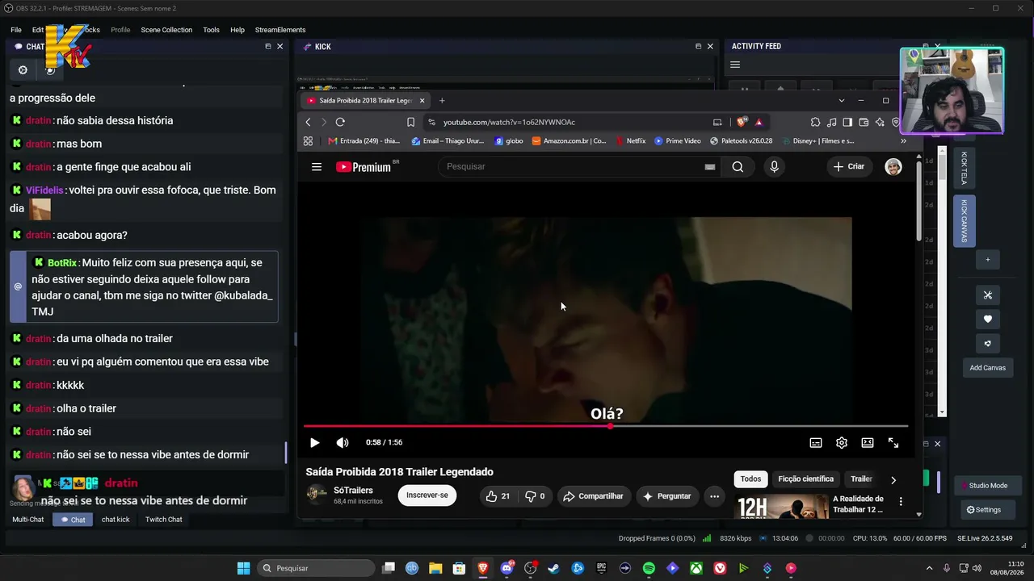Click the Inscrever-se subscribe button
1034x581 pixels.
[427, 495]
